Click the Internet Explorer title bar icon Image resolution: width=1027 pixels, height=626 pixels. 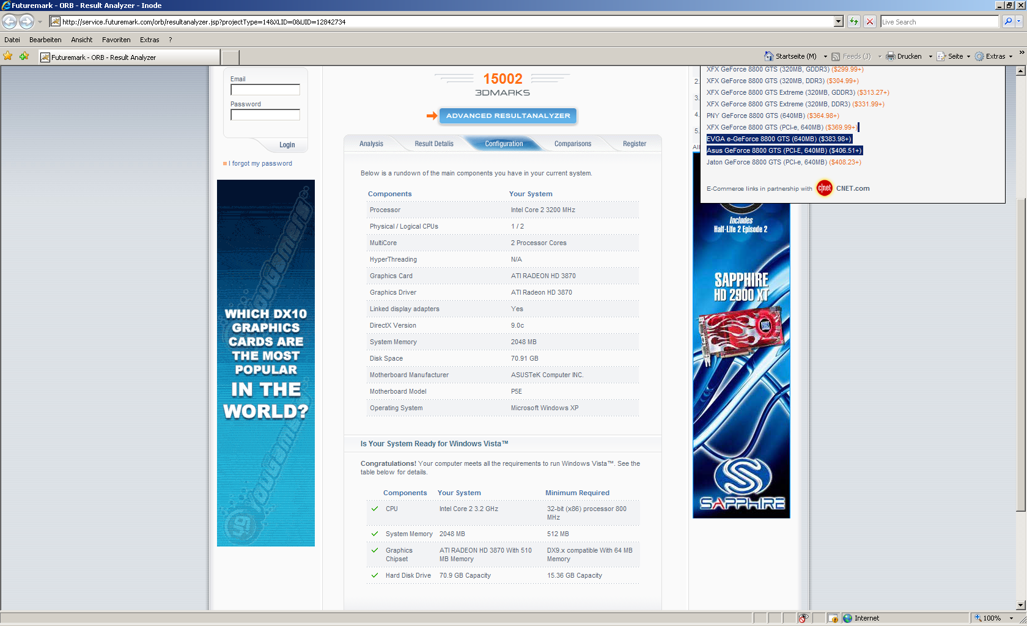pos(6,6)
